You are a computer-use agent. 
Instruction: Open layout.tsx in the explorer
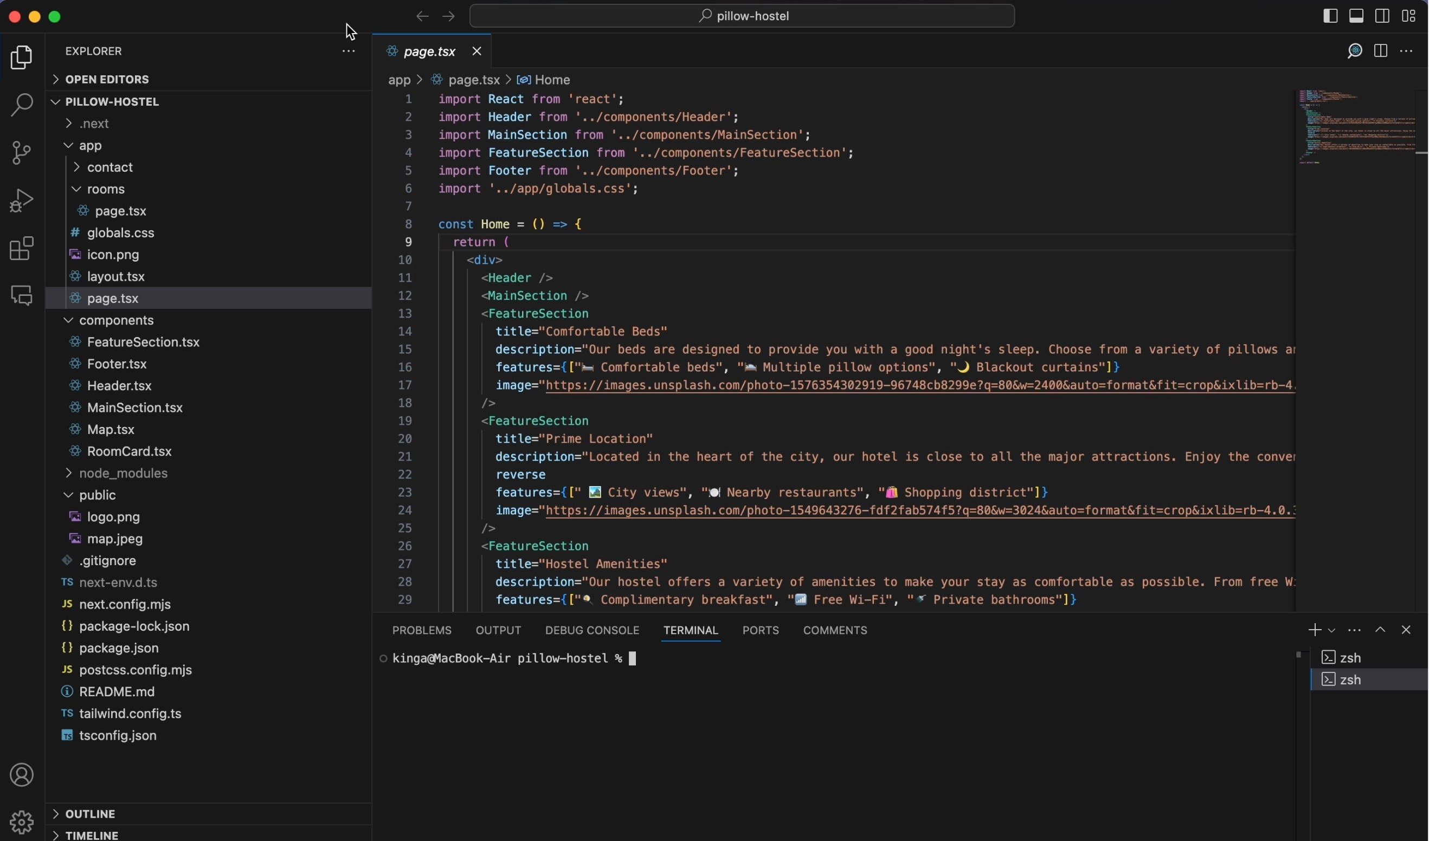pos(208,276)
